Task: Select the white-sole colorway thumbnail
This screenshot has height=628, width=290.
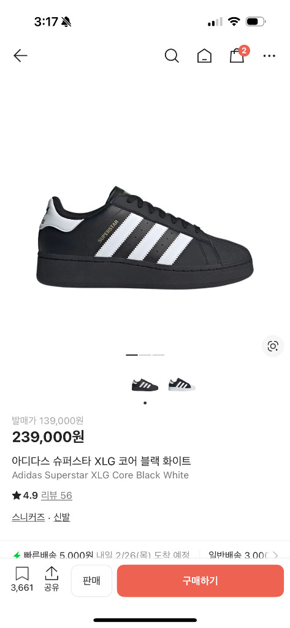Action: click(182, 385)
